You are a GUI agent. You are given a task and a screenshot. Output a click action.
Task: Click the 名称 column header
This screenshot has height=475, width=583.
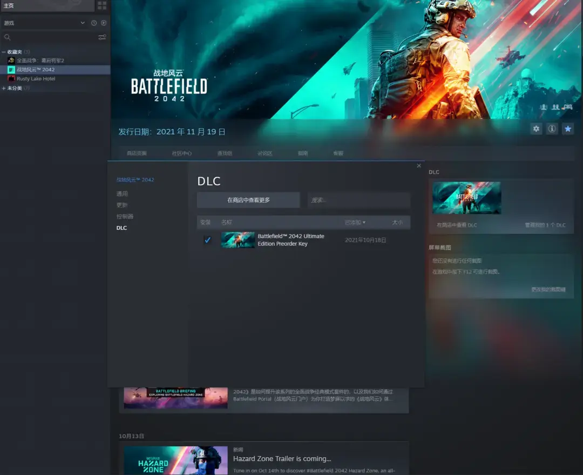(x=226, y=222)
